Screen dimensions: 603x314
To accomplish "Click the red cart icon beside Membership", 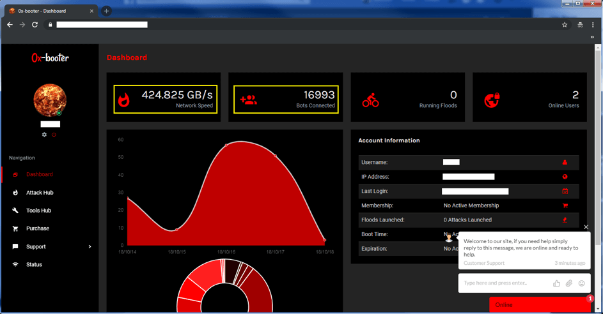I will [x=565, y=206].
